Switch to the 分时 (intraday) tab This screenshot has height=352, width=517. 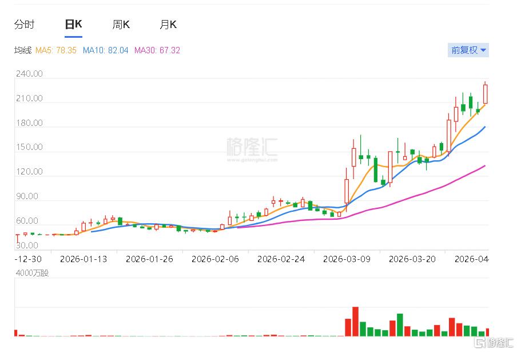24,24
